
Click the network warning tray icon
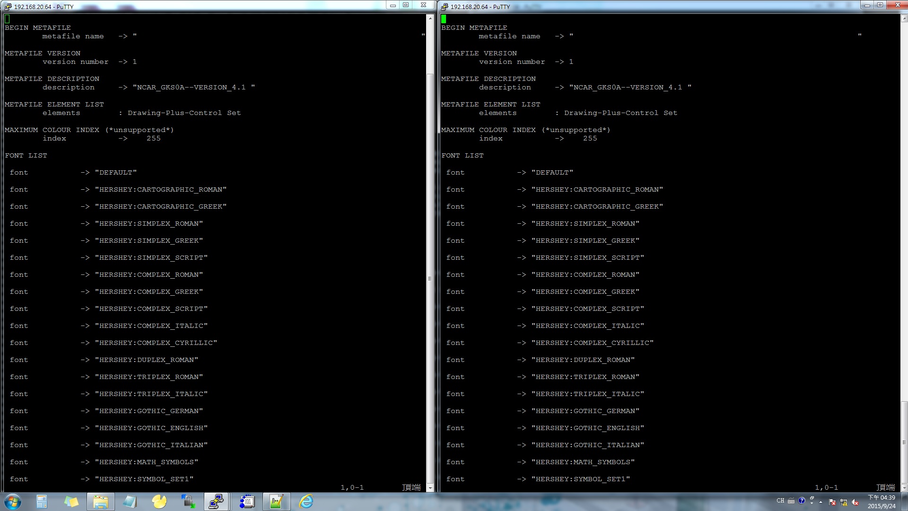(844, 502)
